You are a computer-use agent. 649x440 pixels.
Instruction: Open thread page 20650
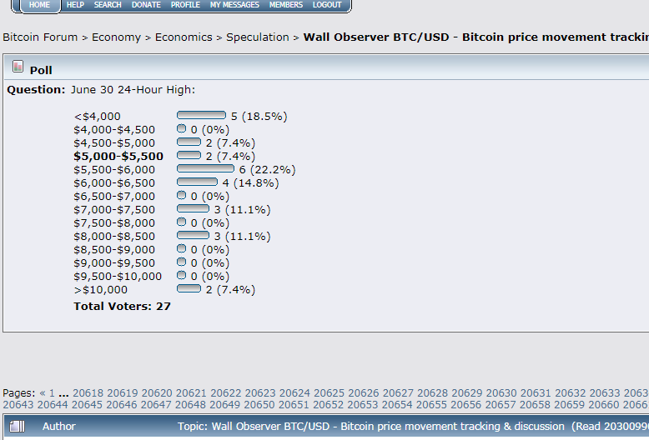259,404
